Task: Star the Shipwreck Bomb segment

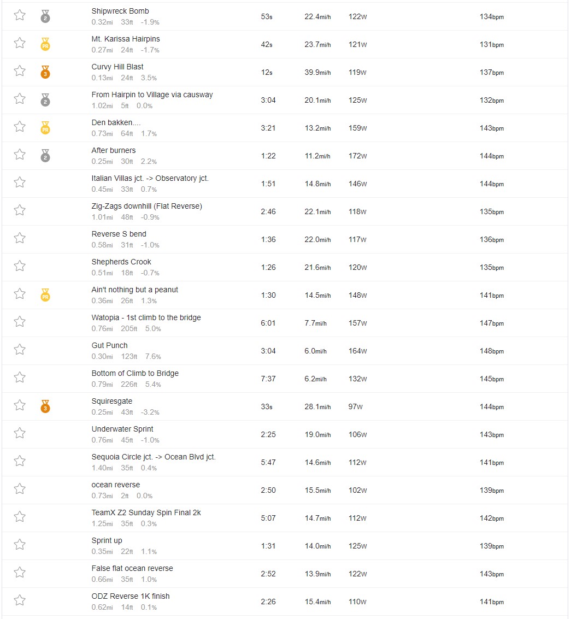Action: tap(20, 15)
